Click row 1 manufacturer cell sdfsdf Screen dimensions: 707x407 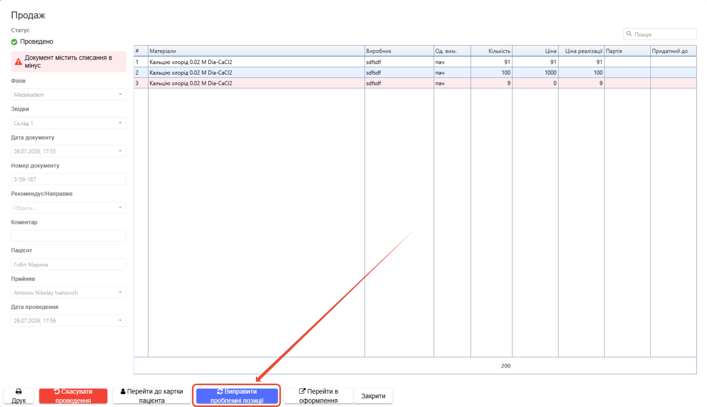point(399,62)
